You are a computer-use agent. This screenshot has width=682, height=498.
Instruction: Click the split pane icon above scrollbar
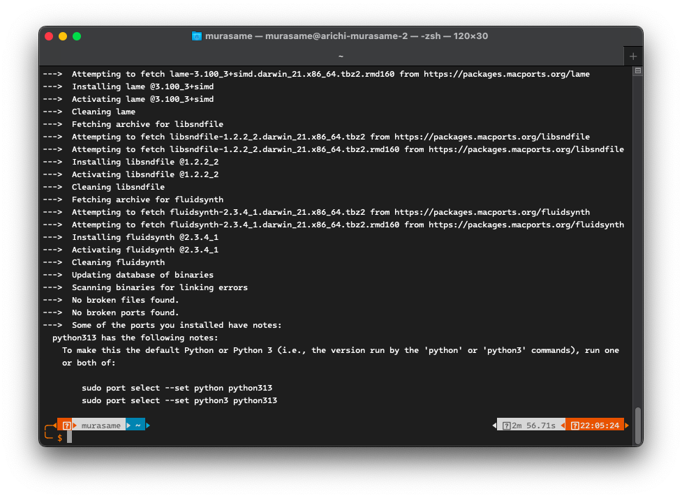point(637,71)
